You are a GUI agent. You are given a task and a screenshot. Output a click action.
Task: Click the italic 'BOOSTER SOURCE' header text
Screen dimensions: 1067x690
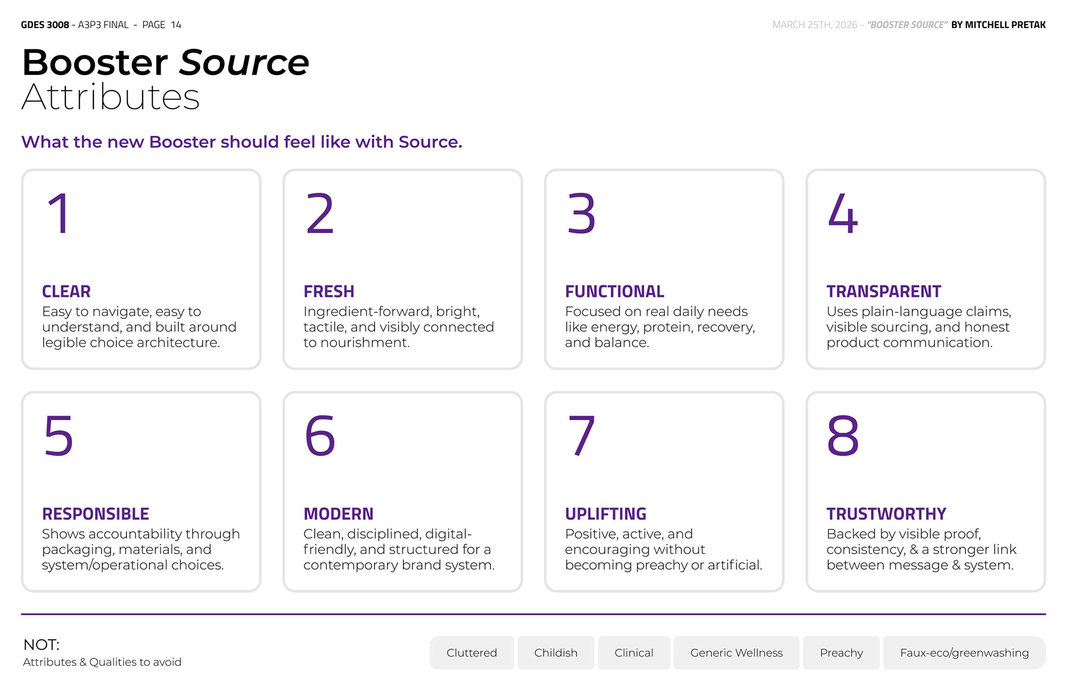click(x=907, y=25)
